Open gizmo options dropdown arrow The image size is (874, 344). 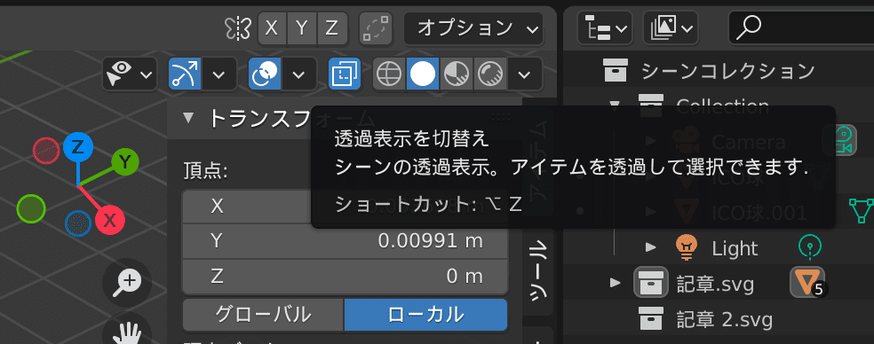tap(218, 74)
